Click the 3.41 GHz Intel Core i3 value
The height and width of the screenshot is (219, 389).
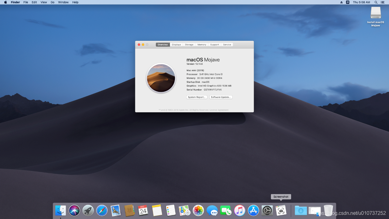pos(211,74)
